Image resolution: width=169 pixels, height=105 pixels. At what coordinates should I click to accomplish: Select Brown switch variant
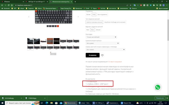coord(98,30)
